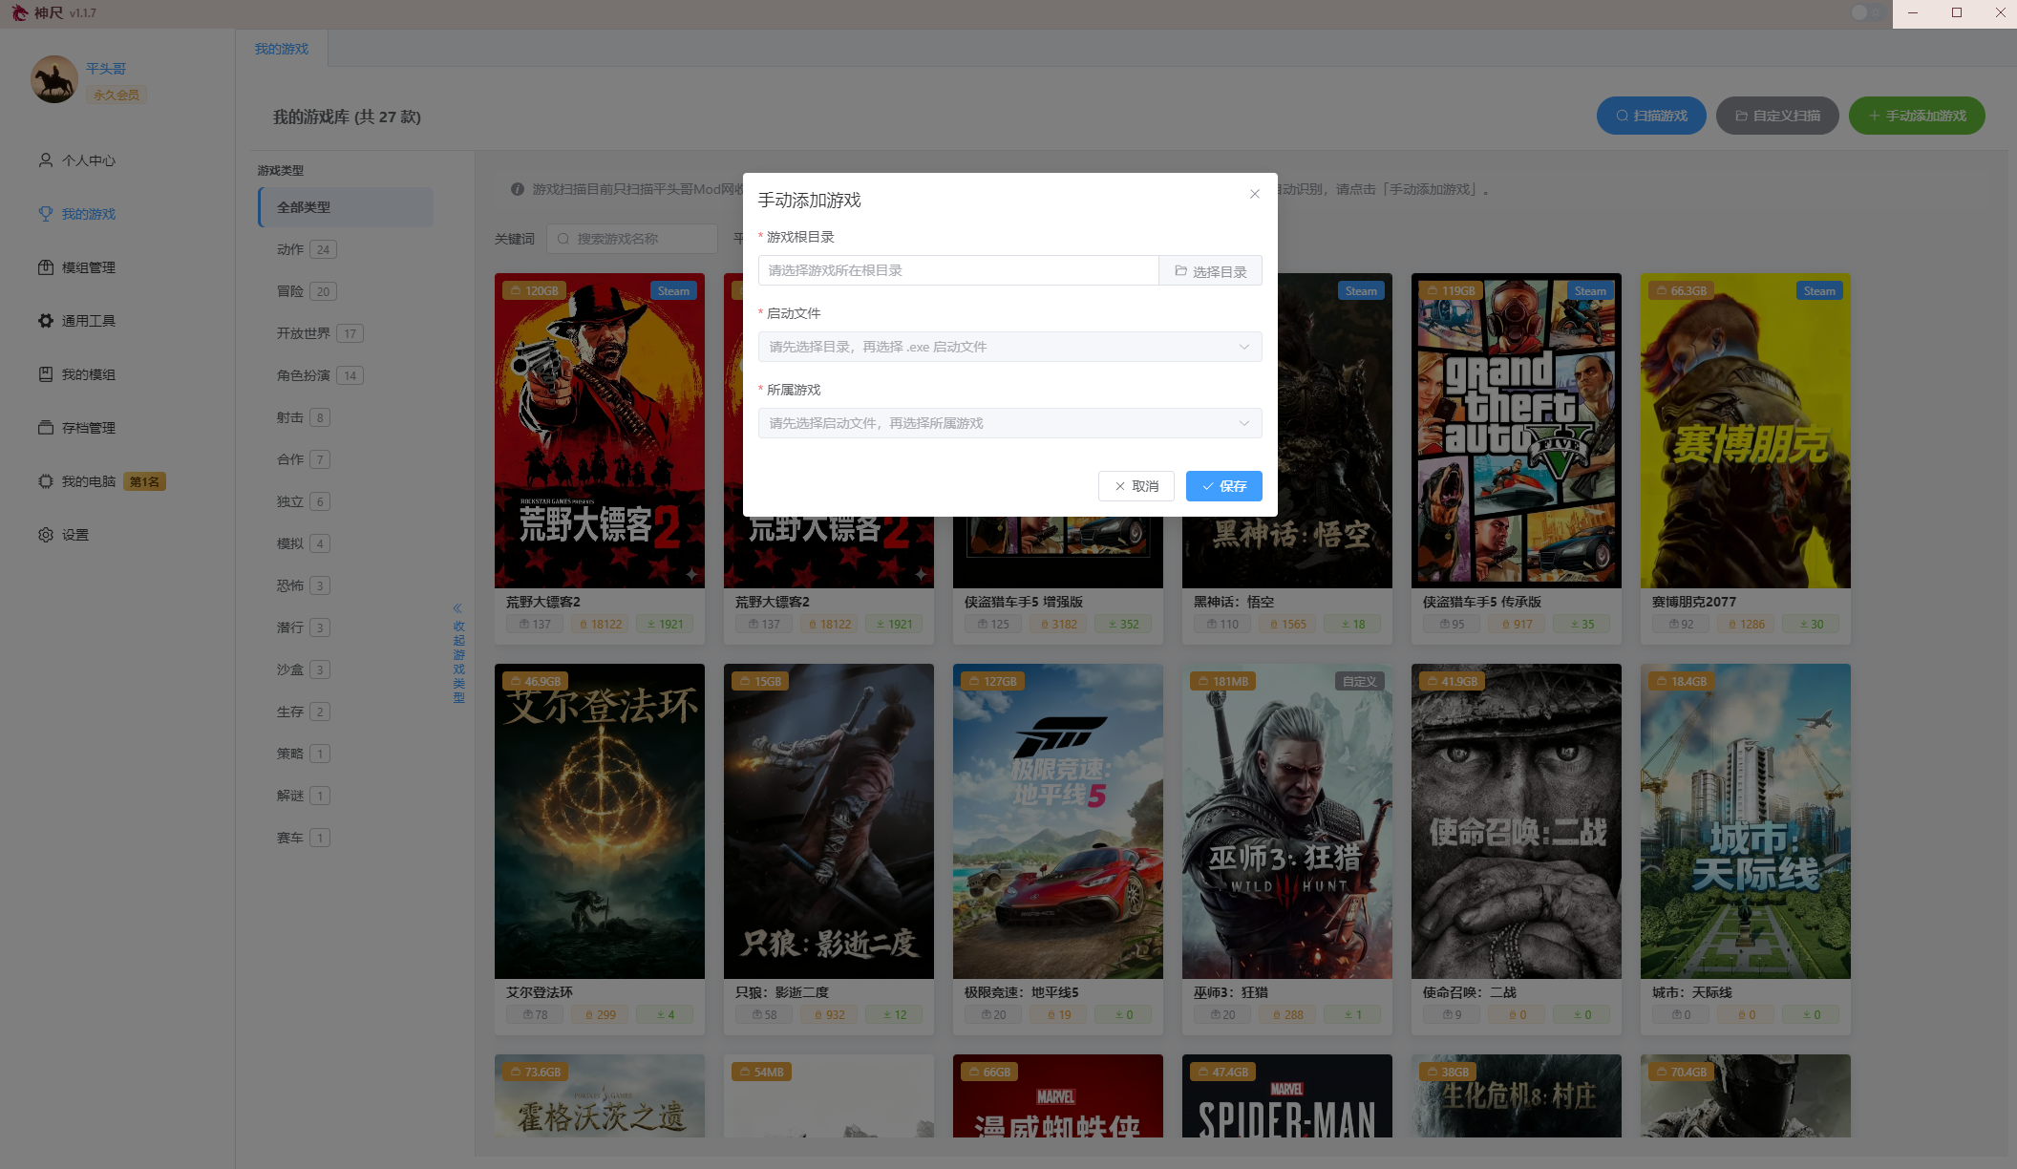Click the 30 downloads stat for 赛博朋克2077

[x=1811, y=625]
